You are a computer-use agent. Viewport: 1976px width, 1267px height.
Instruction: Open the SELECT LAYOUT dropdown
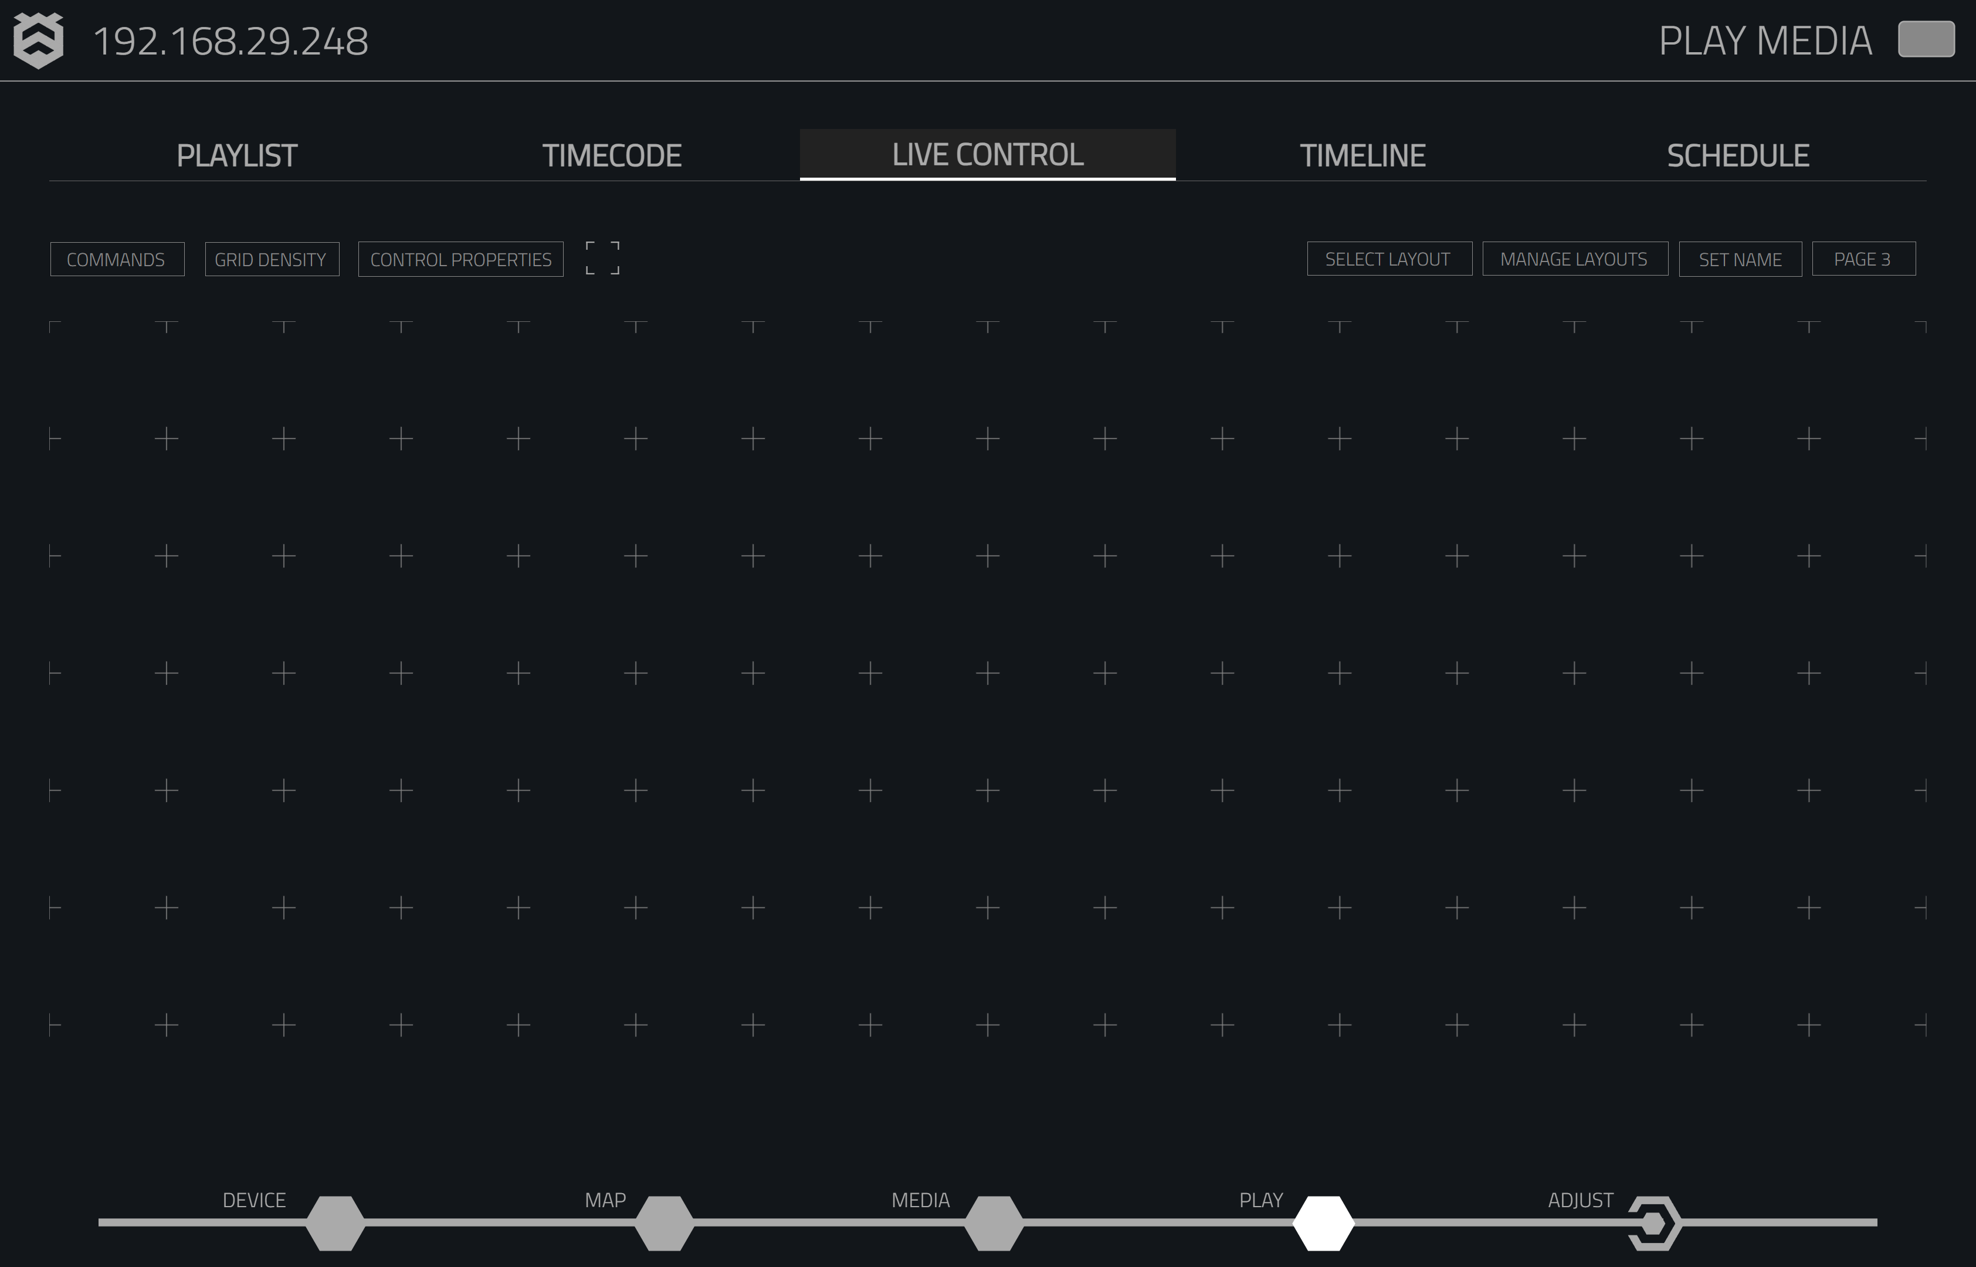[1389, 259]
